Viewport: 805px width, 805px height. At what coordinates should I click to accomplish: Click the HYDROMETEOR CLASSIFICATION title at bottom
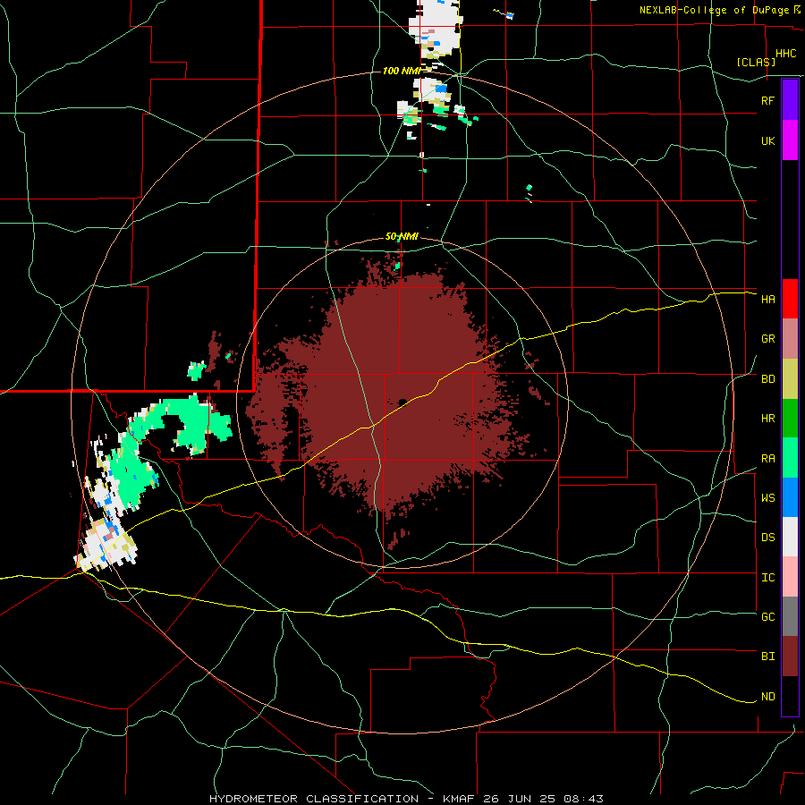(314, 799)
